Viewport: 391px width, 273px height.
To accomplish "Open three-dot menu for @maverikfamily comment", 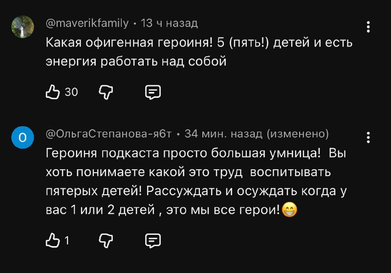I will (369, 26).
